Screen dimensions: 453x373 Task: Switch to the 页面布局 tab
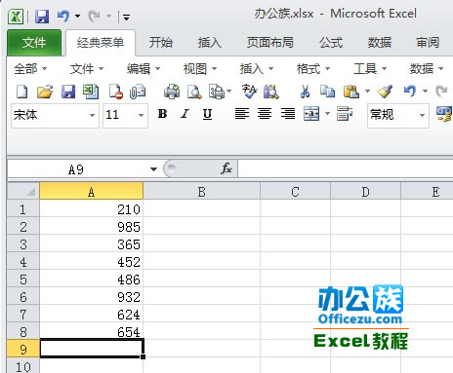[x=270, y=43]
